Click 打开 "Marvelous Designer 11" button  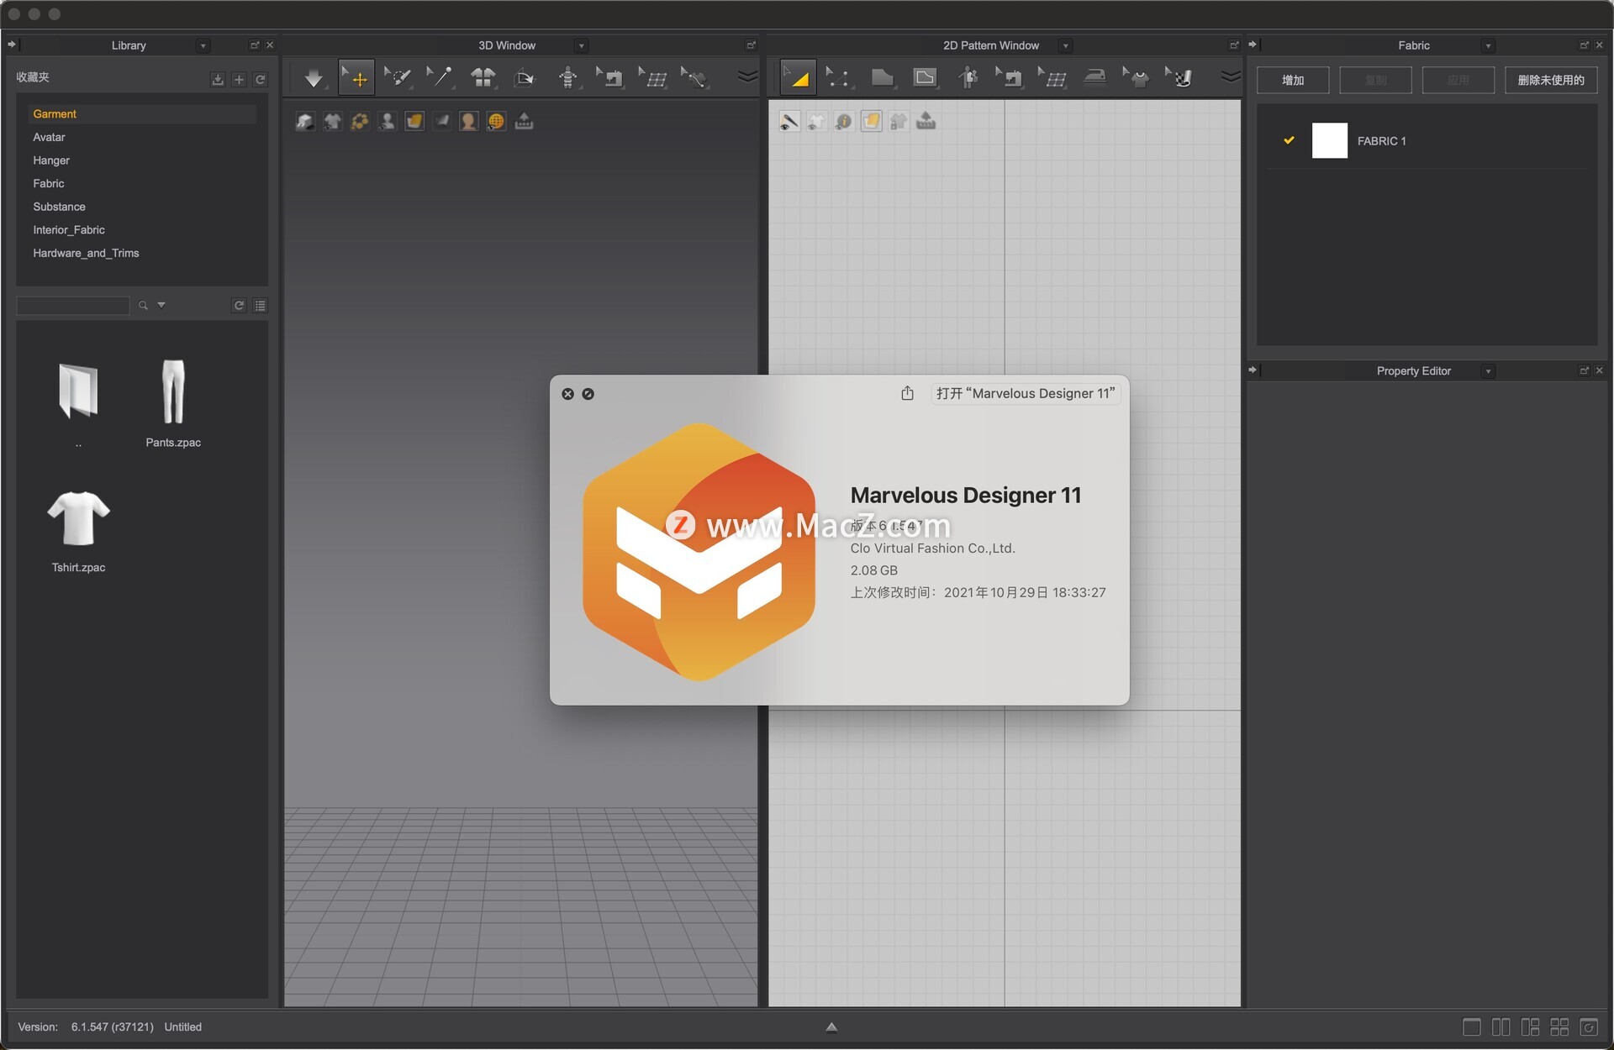pos(1026,393)
